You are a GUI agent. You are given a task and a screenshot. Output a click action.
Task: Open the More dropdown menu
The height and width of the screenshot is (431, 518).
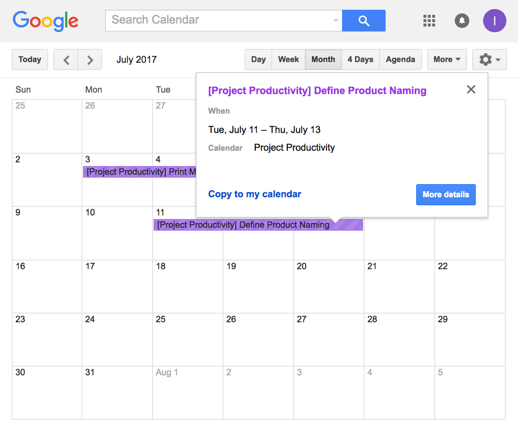click(447, 60)
